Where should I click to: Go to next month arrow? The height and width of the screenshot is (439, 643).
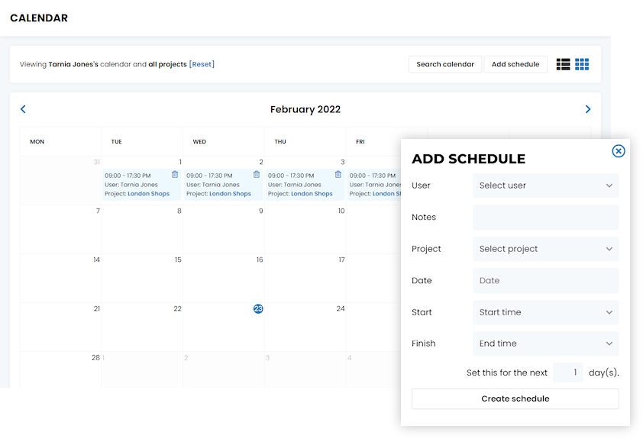pos(588,109)
